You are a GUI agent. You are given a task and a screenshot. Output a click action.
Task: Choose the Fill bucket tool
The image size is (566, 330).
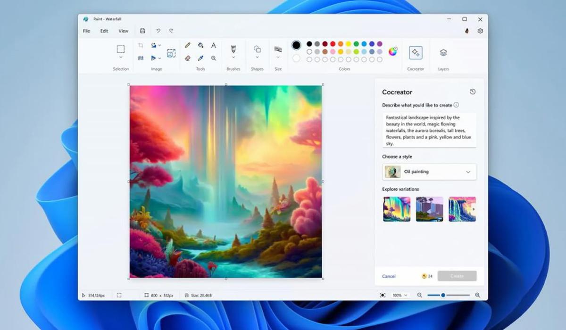click(200, 45)
